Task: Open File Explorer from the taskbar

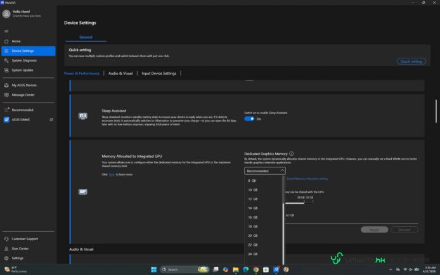Action: 236,269
